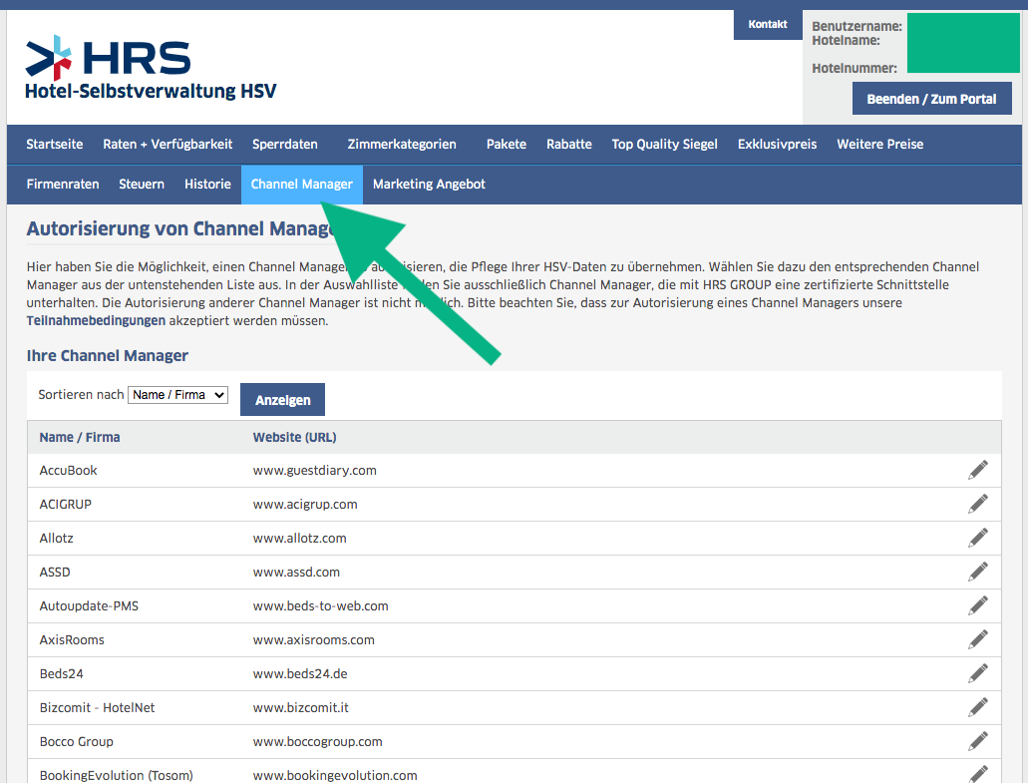Screen dimensions: 1028x783
Task: Click pencil icon in Allotz row
Action: [x=977, y=539]
